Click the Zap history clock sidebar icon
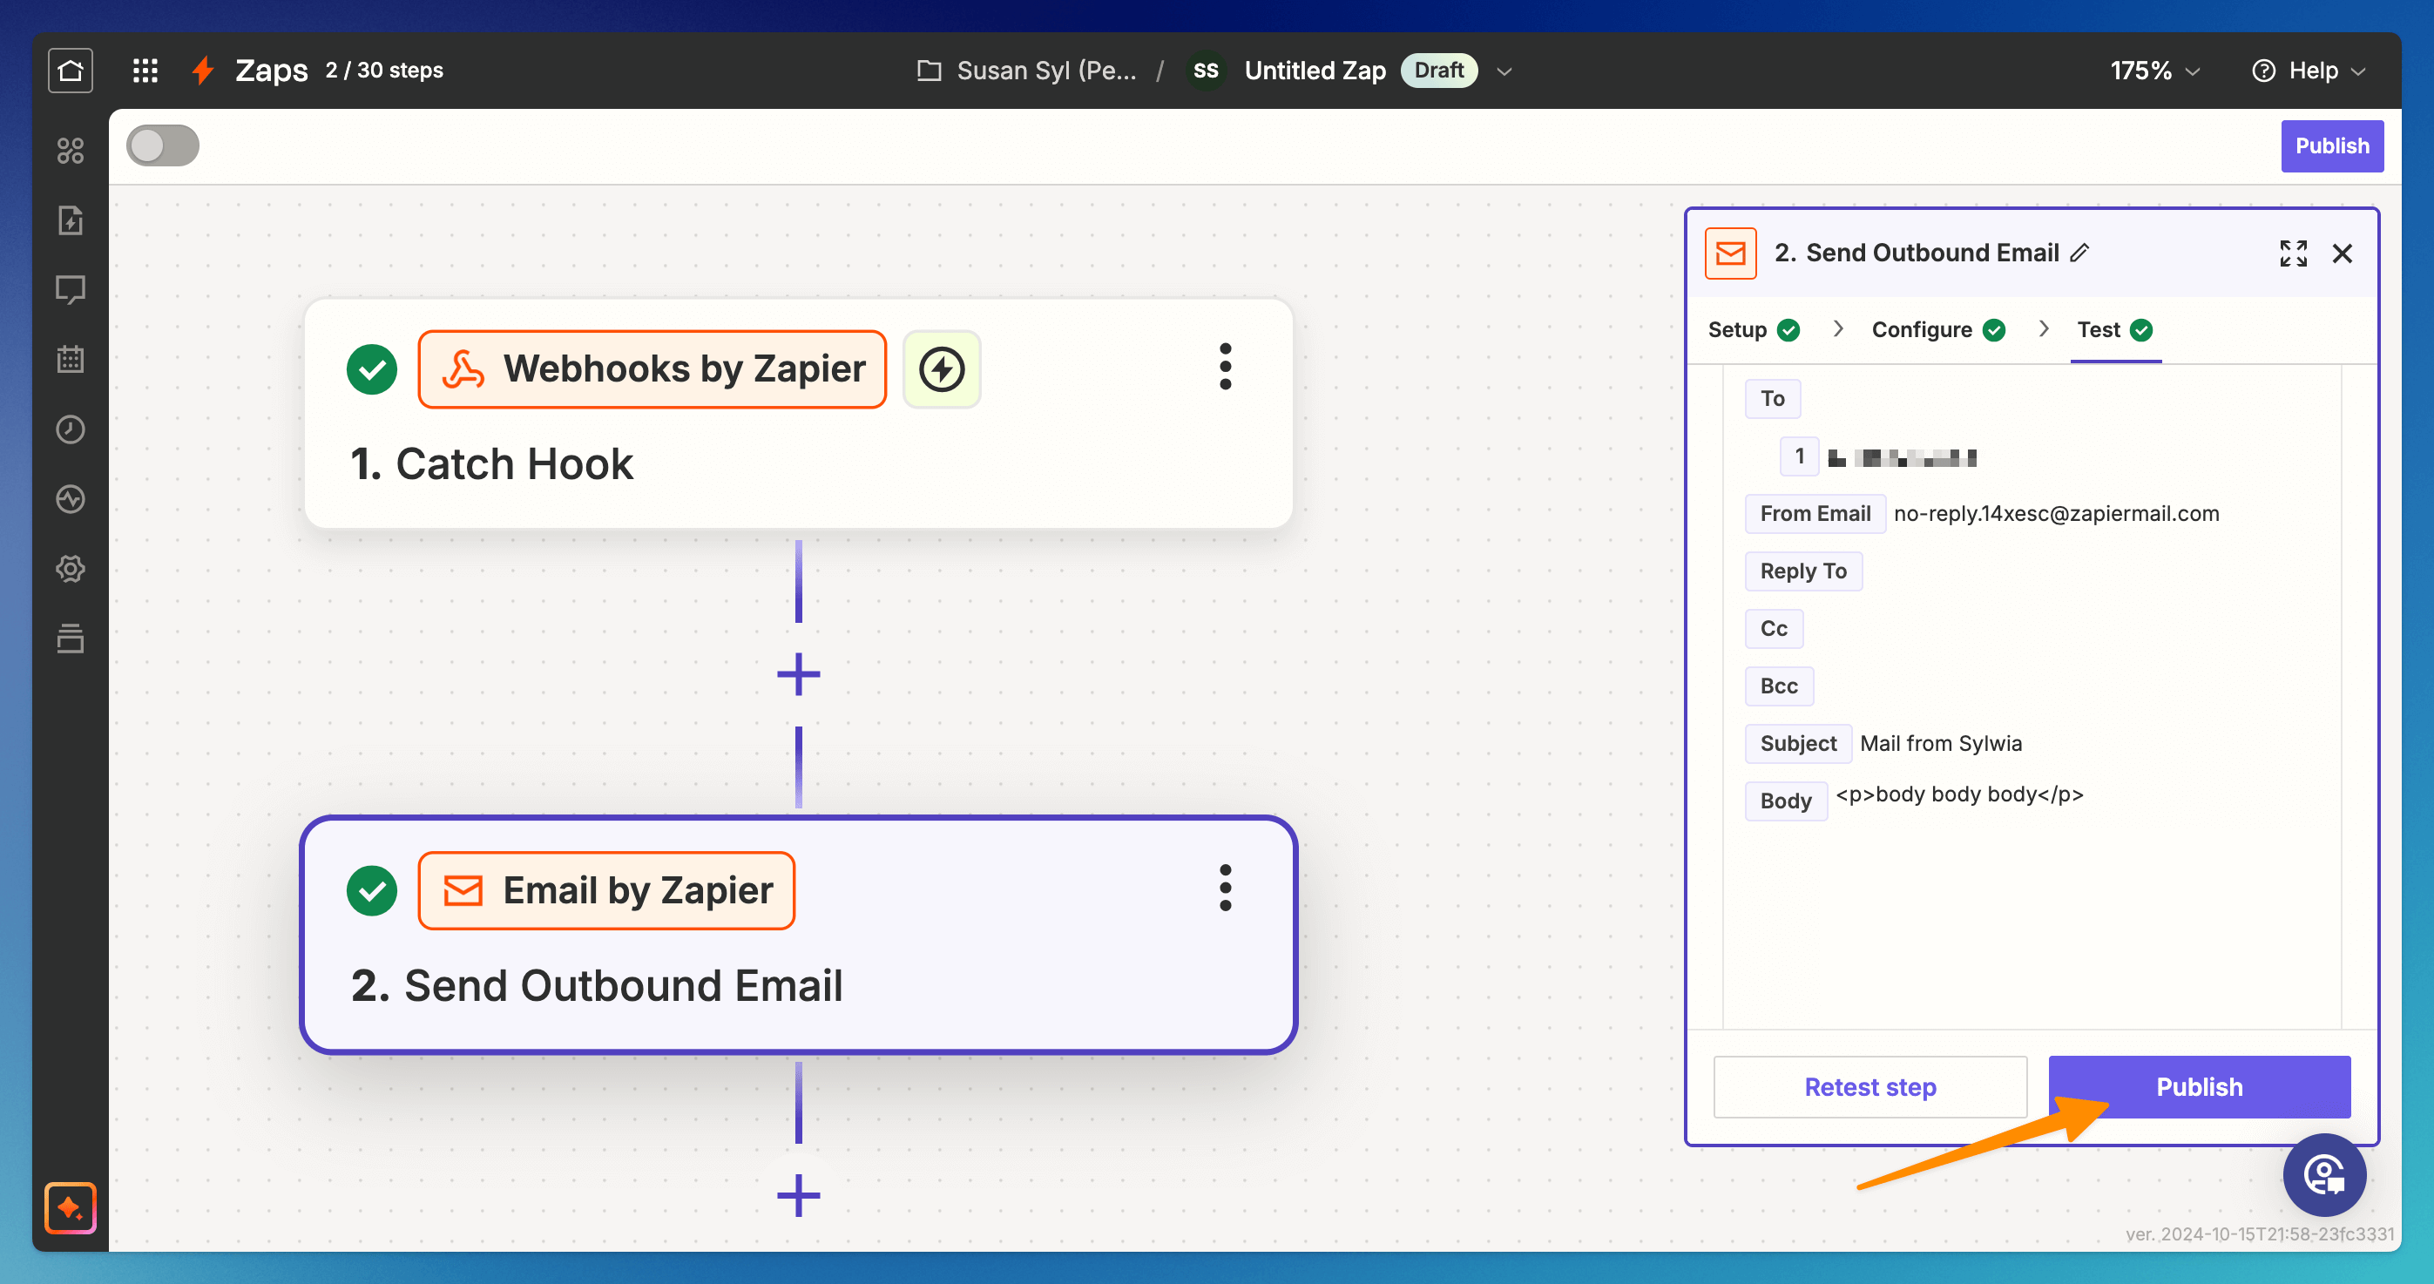The height and width of the screenshot is (1284, 2434). coord(71,429)
